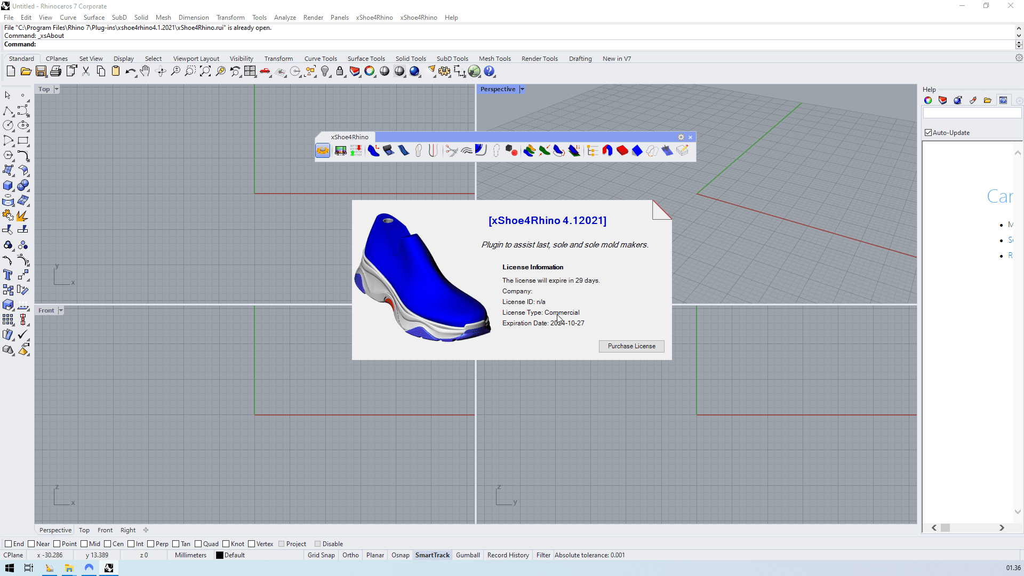
Task: Uncheck the Auto-Update checkbox
Action: (x=929, y=133)
